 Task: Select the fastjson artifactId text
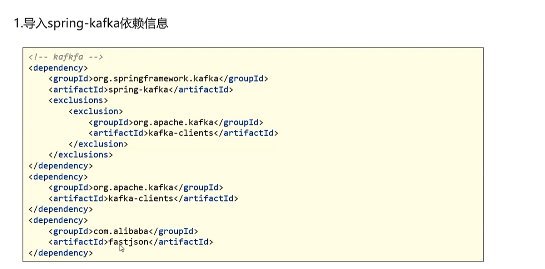(129, 242)
